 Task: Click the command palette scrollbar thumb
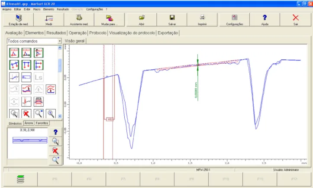tap(60, 65)
